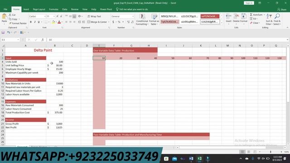
Task: Toggle Underline formatting
Action: pos(39,22)
